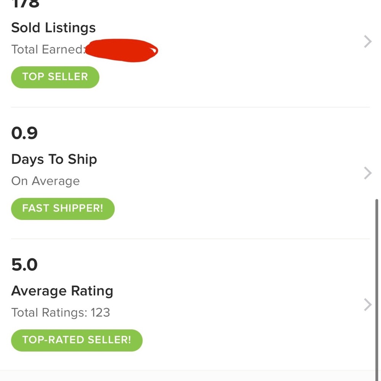Click divider line below FAST SHIPPER! badge
This screenshot has height=381, width=381.
pyautogui.click(x=190, y=239)
